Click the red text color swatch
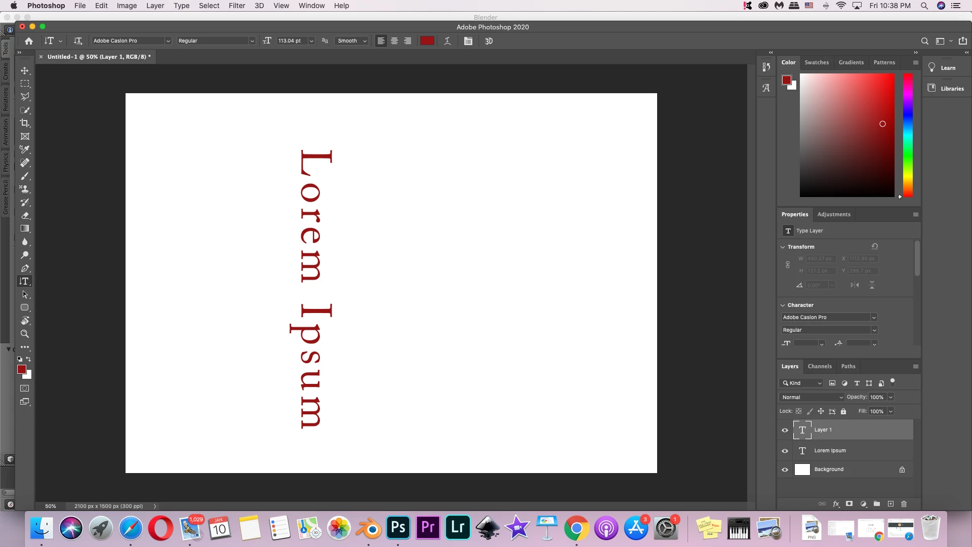972x547 pixels. tap(427, 41)
